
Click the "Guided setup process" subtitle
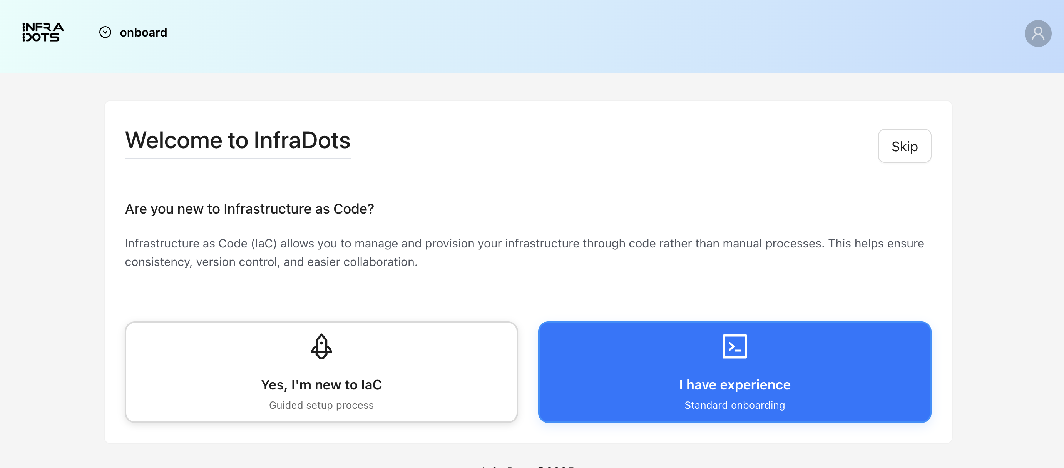(x=321, y=405)
